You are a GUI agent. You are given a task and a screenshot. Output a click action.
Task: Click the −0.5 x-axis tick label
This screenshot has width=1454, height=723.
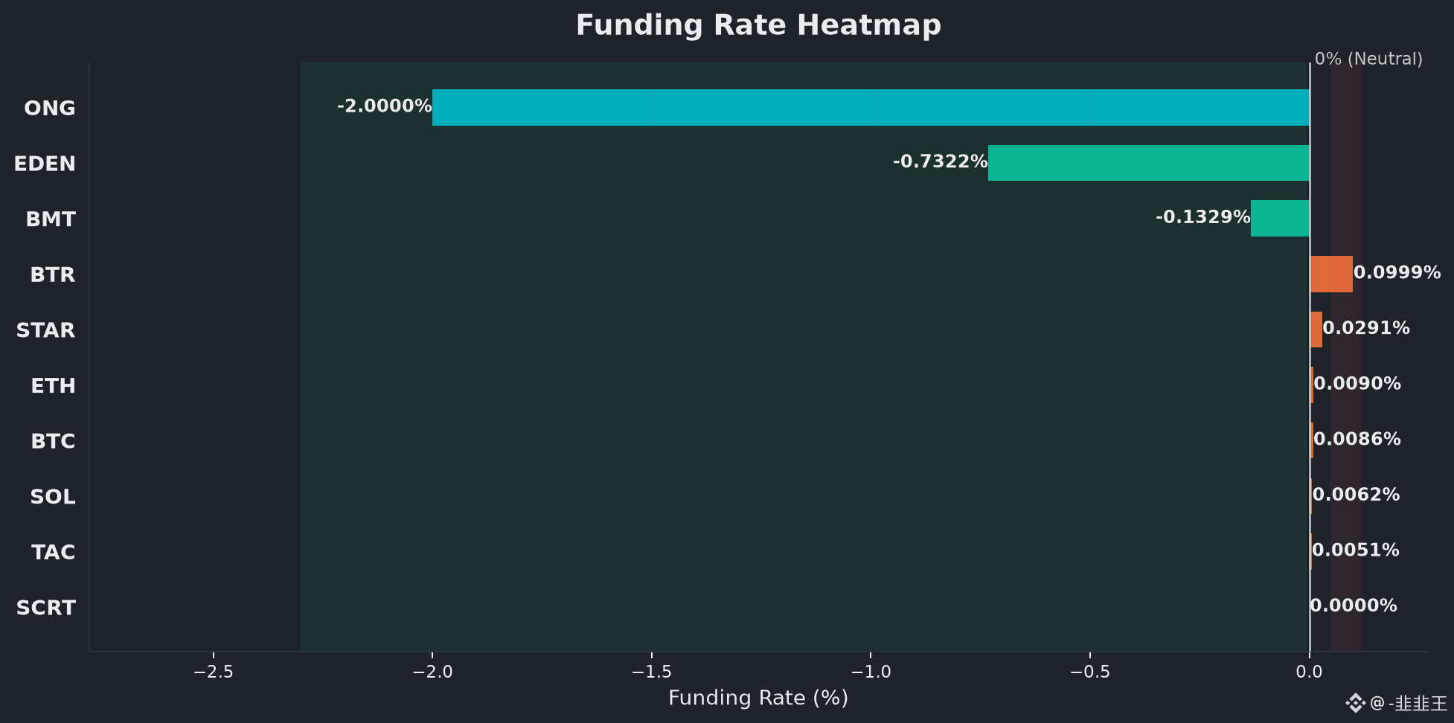coord(1090,672)
